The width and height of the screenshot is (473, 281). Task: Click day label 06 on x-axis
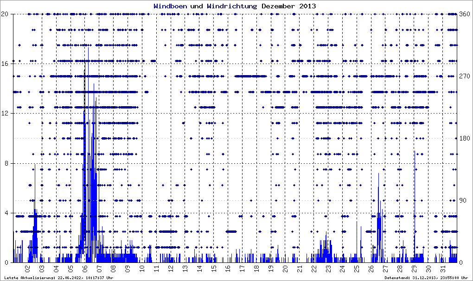click(x=85, y=268)
